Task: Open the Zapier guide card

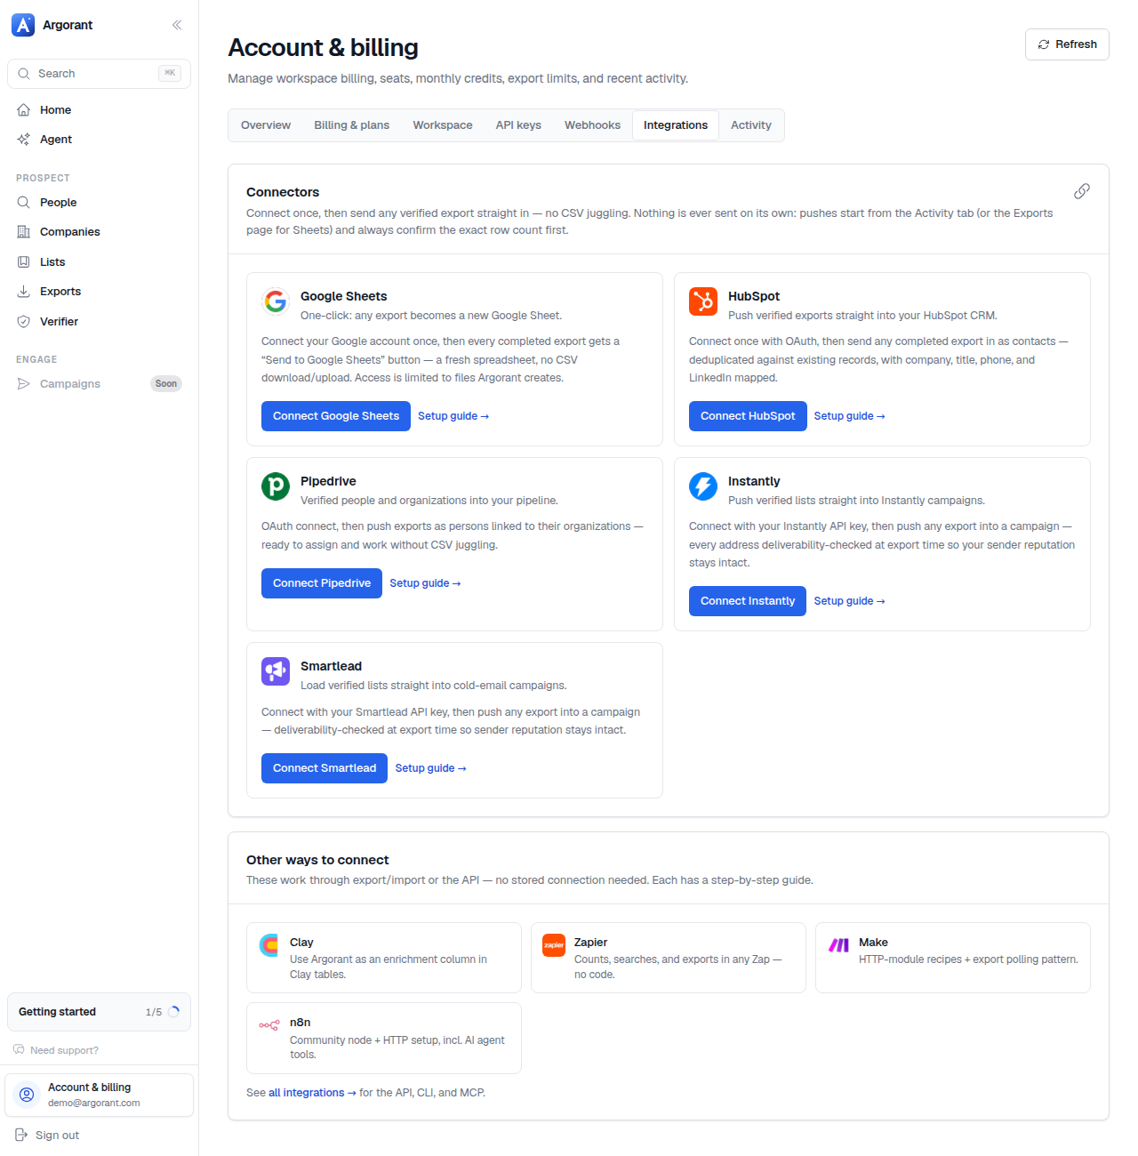Action: [x=669, y=958]
